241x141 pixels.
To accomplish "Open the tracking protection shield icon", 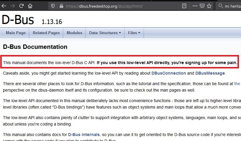I will (x=53, y=6).
